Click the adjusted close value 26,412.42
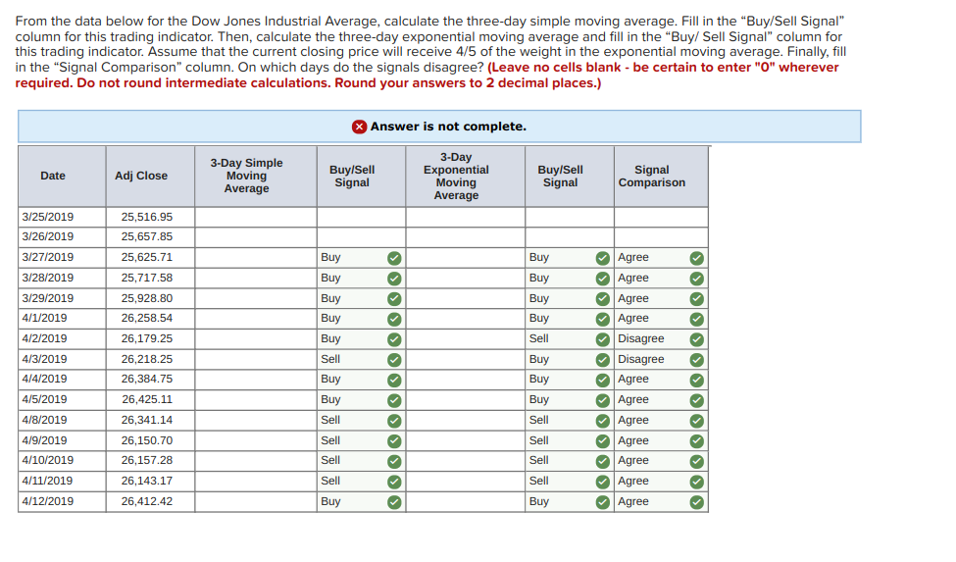Viewport: 956px width, 562px height. click(x=147, y=501)
